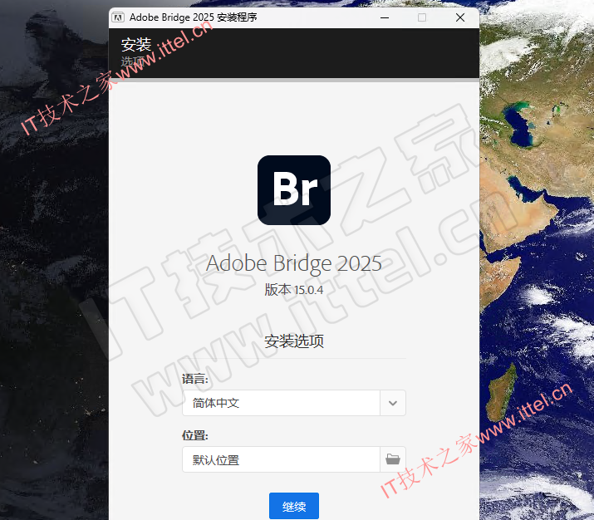This screenshot has height=520, width=594.
Task: Click the blue 继续 continue button
Action: tap(293, 506)
